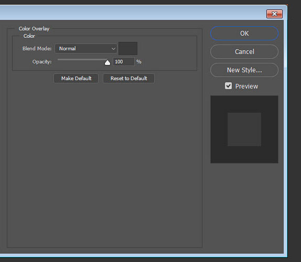Click the Opacity slider track

point(82,59)
